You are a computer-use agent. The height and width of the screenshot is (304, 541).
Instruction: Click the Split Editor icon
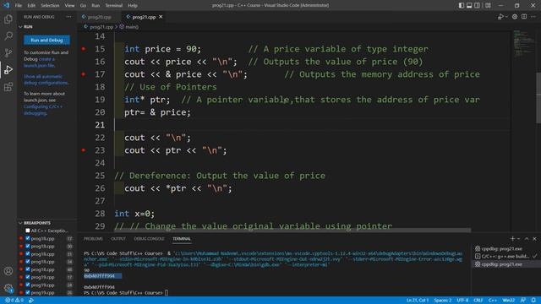pyautogui.click(x=524, y=17)
